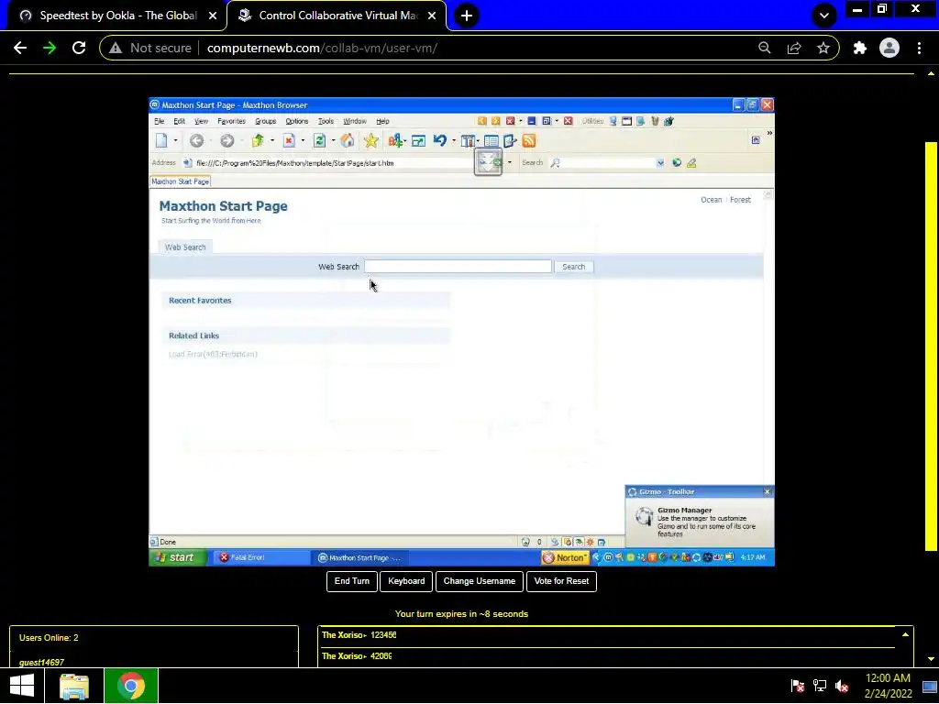This screenshot has width=939, height=704.
Task: Expand the toolbar overflow chevron in Maxthon
Action: pos(769,134)
